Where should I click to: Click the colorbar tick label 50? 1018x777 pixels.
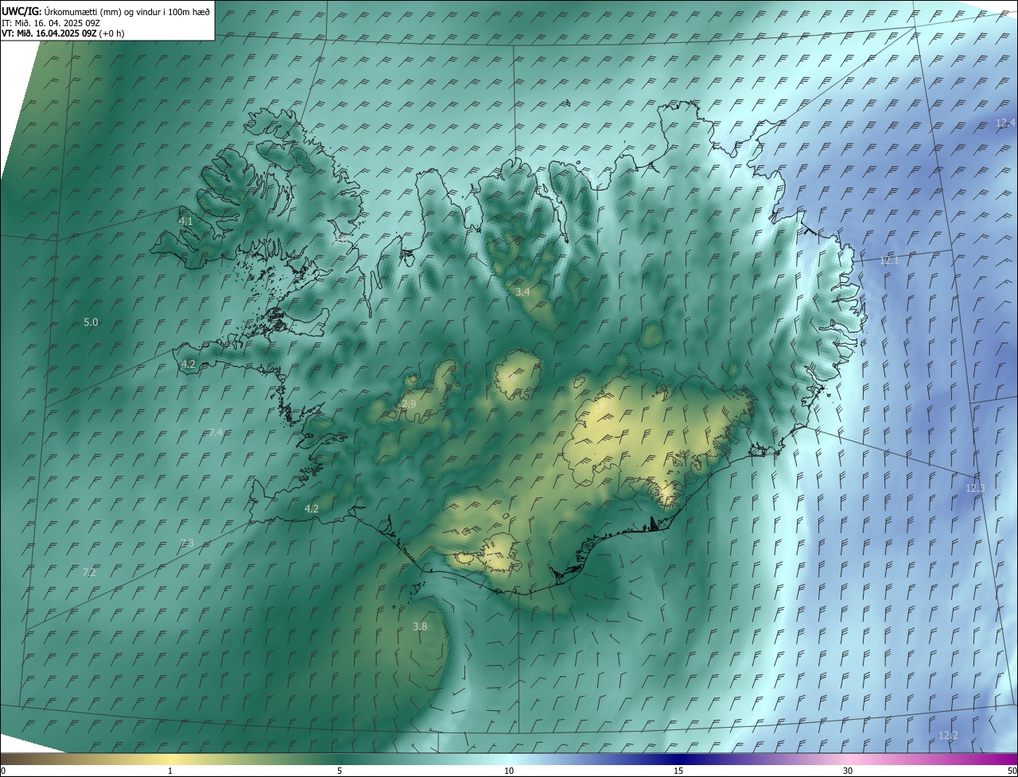pos(1012,771)
